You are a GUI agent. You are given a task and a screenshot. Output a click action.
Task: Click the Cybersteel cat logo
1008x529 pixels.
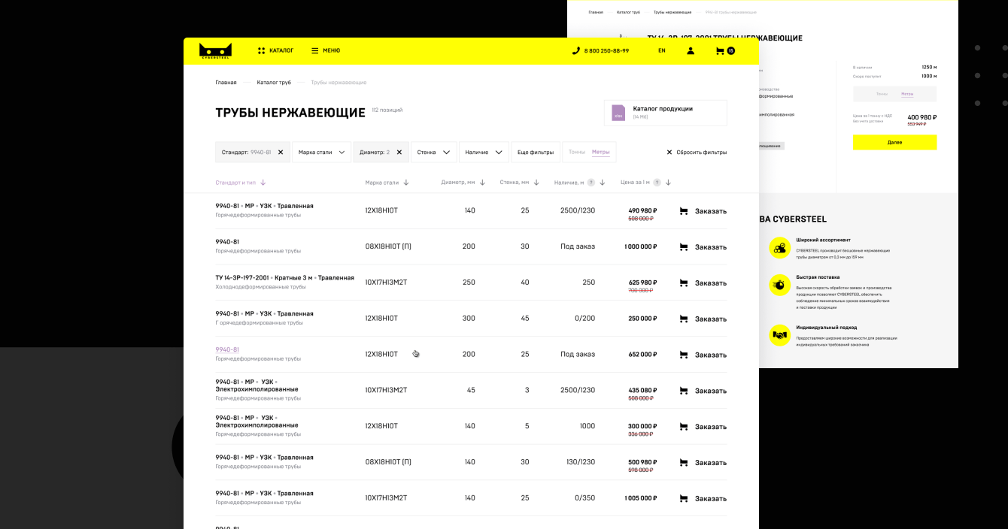(215, 50)
